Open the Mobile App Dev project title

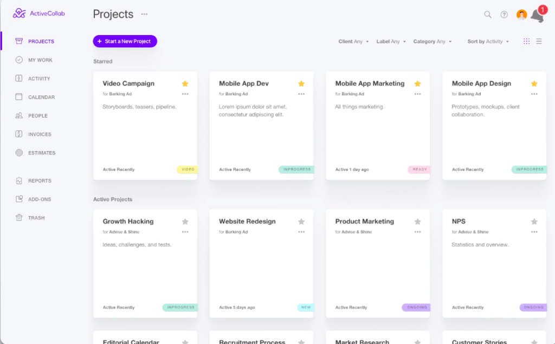point(244,83)
